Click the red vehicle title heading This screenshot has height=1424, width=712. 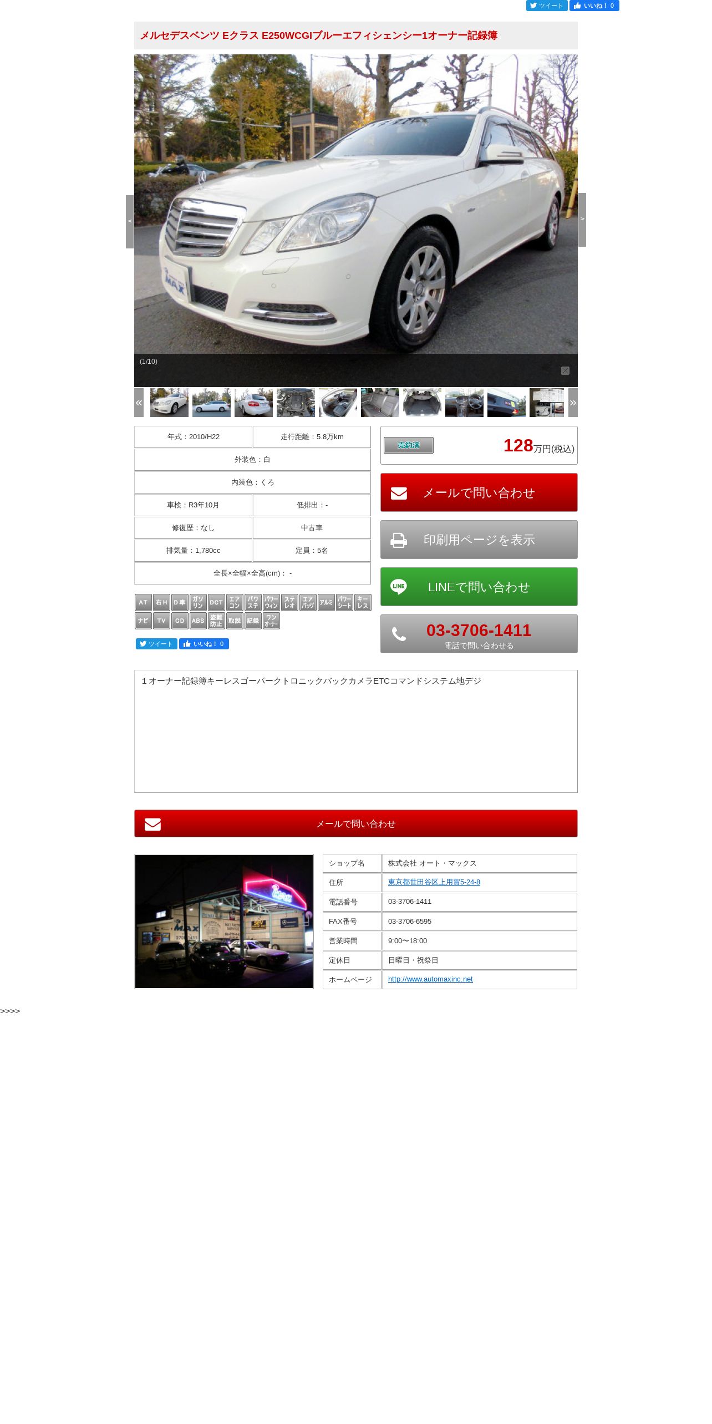click(x=318, y=35)
